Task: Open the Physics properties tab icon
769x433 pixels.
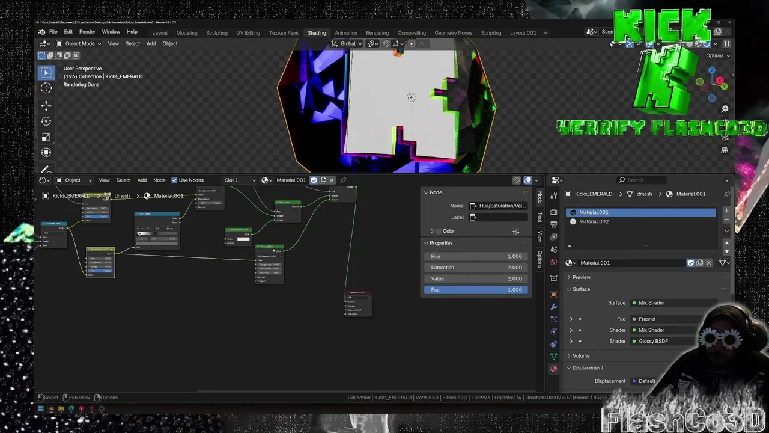Action: pyautogui.click(x=553, y=332)
